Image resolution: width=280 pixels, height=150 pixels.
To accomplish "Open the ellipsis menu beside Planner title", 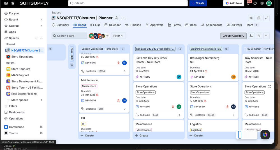I will pyautogui.click(x=124, y=18).
